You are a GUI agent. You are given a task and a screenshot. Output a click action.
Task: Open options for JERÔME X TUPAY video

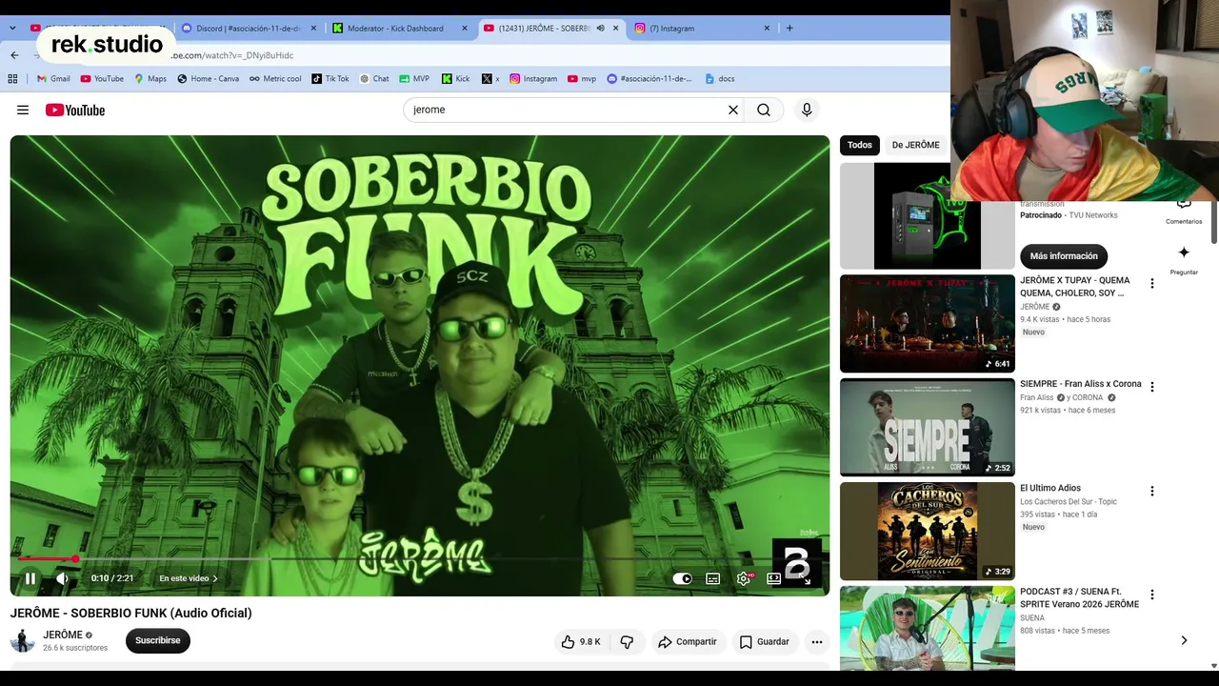coord(1152,283)
